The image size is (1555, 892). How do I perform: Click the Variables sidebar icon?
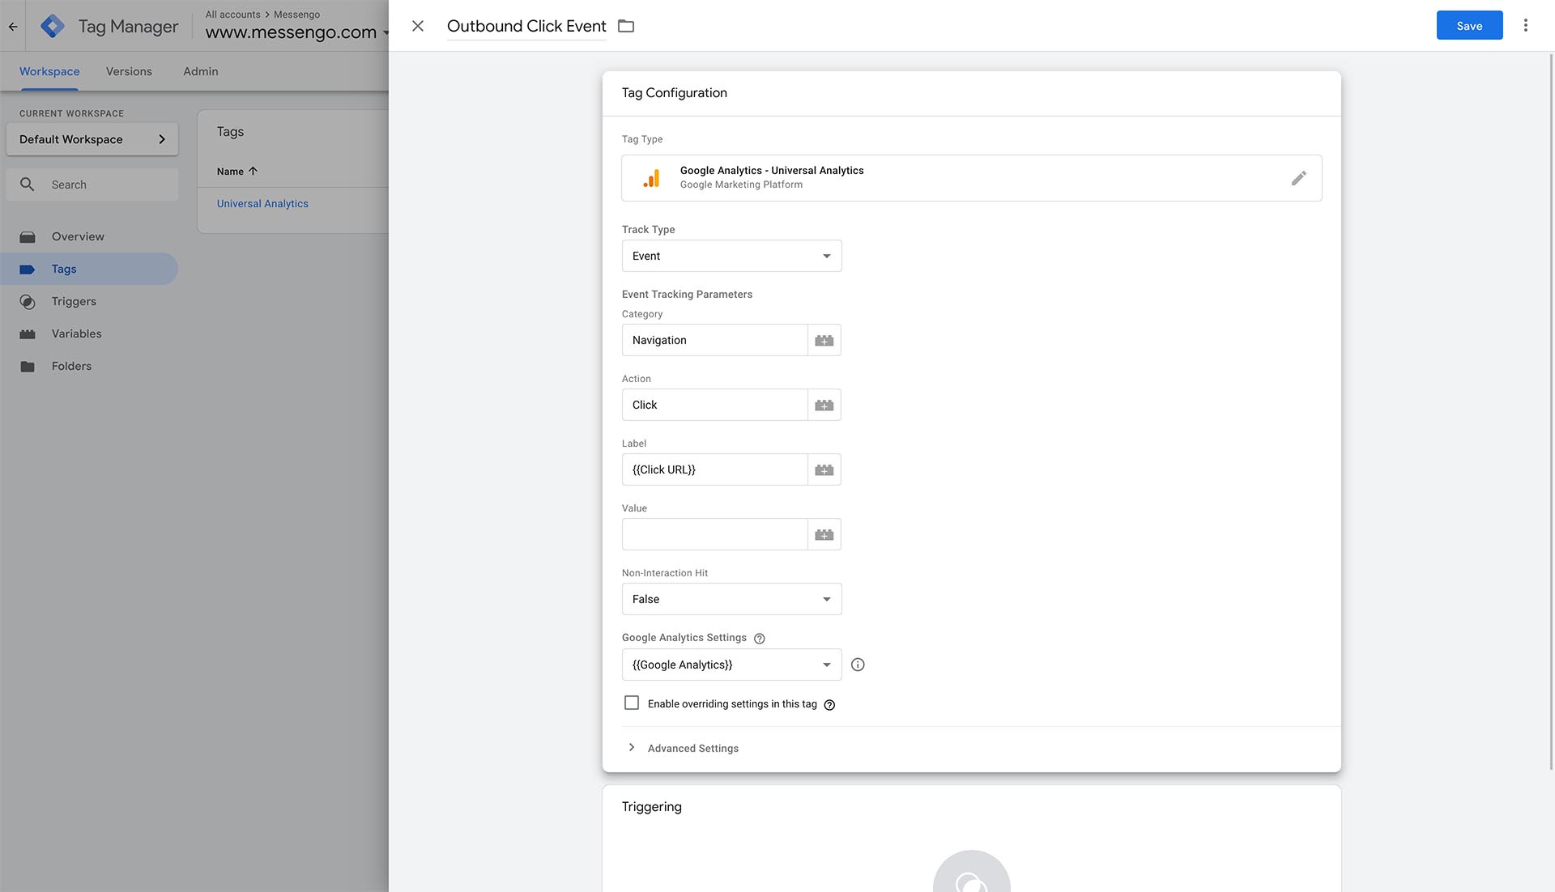click(28, 334)
